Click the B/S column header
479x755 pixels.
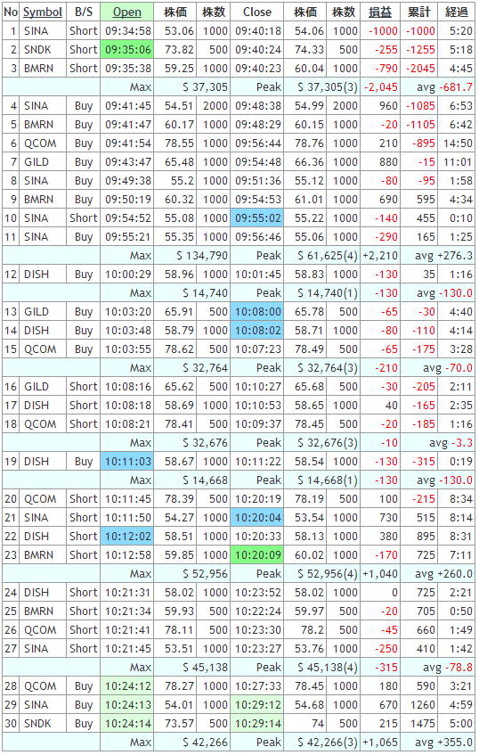point(83,12)
